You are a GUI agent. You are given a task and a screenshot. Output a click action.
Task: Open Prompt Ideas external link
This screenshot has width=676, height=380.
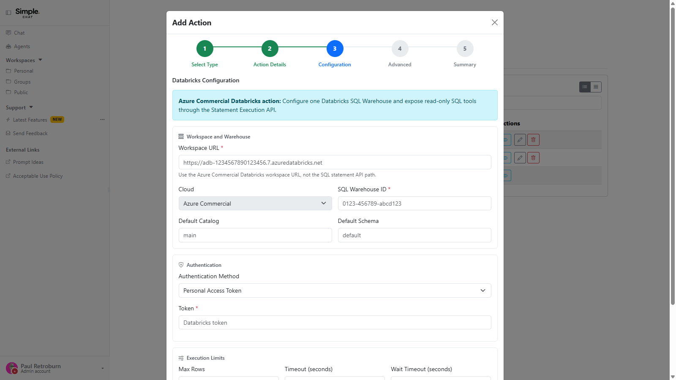[28, 162]
